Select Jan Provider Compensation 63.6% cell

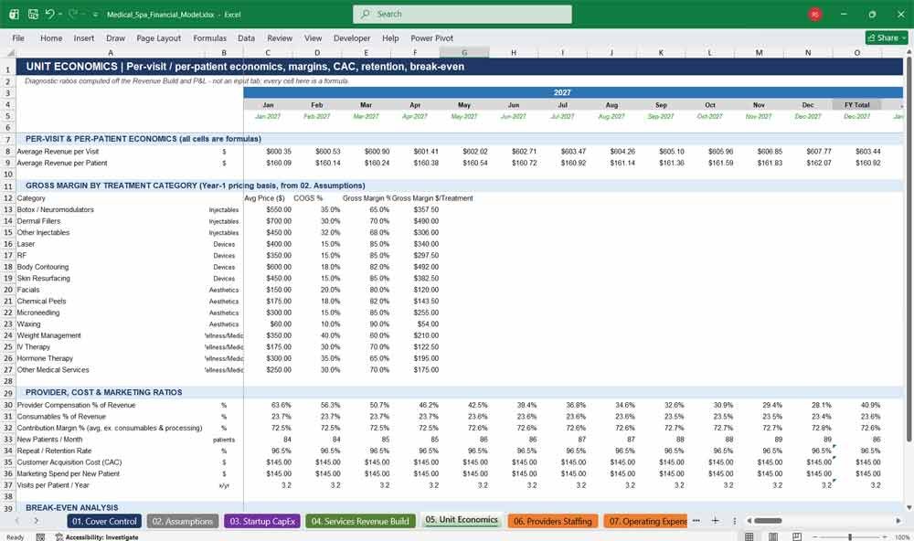(268, 405)
